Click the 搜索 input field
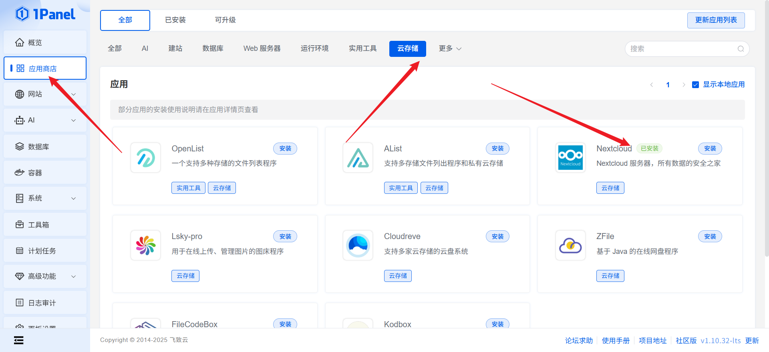This screenshot has width=769, height=352. tap(681, 49)
